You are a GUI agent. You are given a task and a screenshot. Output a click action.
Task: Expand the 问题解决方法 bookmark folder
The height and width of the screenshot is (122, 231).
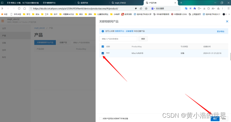66,14
